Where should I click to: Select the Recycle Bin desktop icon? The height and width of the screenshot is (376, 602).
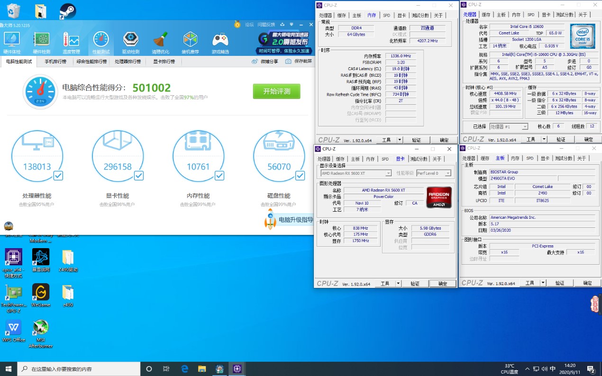14,10
